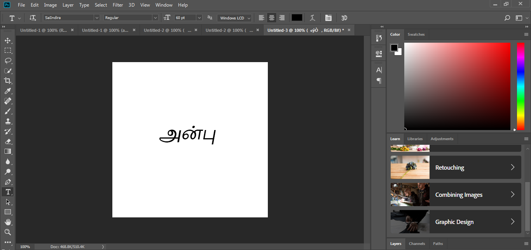Create warped text icon
This screenshot has width=531, height=250.
click(312, 17)
